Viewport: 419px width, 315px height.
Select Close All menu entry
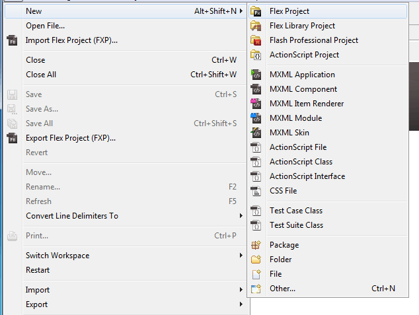(x=126, y=75)
